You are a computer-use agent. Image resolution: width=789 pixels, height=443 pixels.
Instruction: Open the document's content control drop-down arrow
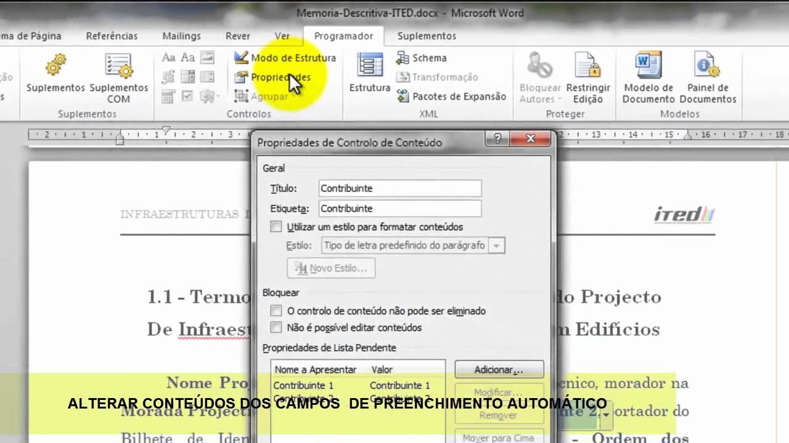pyautogui.click(x=607, y=414)
